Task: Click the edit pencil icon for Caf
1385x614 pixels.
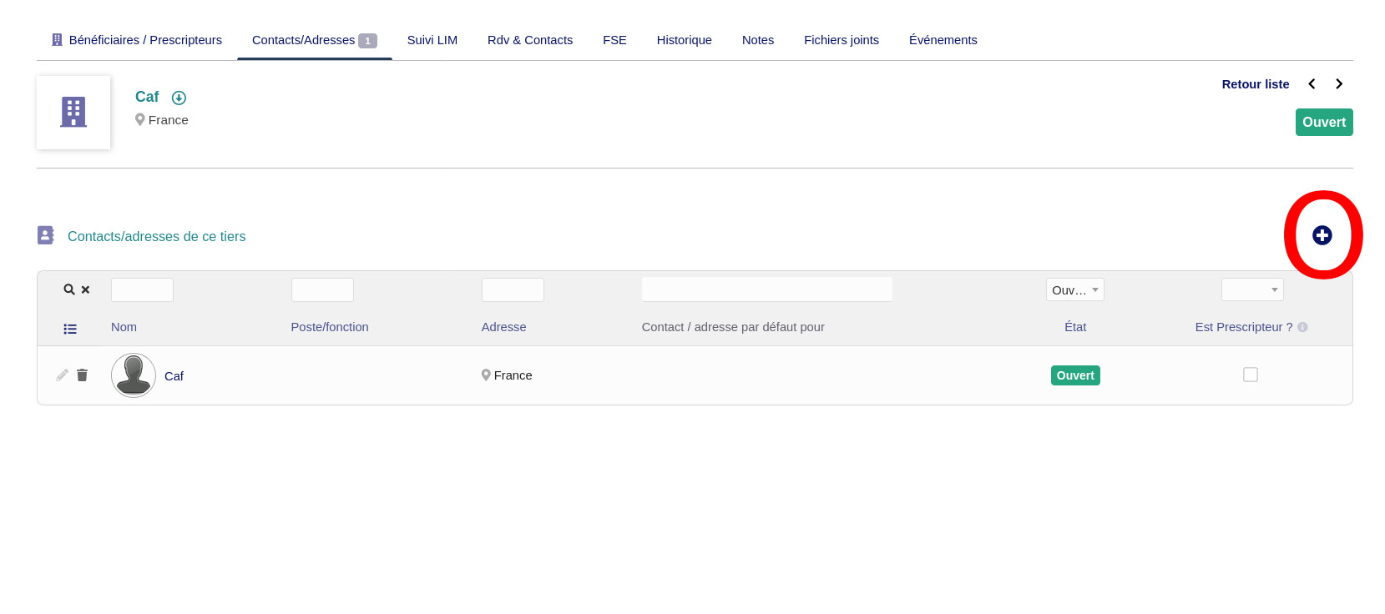Action: (x=62, y=375)
